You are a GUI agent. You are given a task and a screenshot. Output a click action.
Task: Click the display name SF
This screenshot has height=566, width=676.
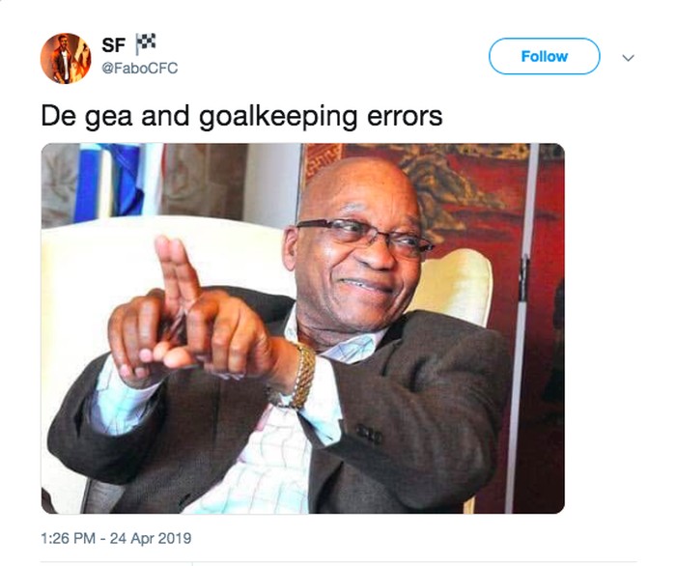click(113, 45)
